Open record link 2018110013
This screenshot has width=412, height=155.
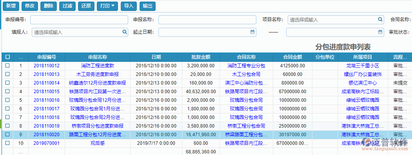pos(47,74)
